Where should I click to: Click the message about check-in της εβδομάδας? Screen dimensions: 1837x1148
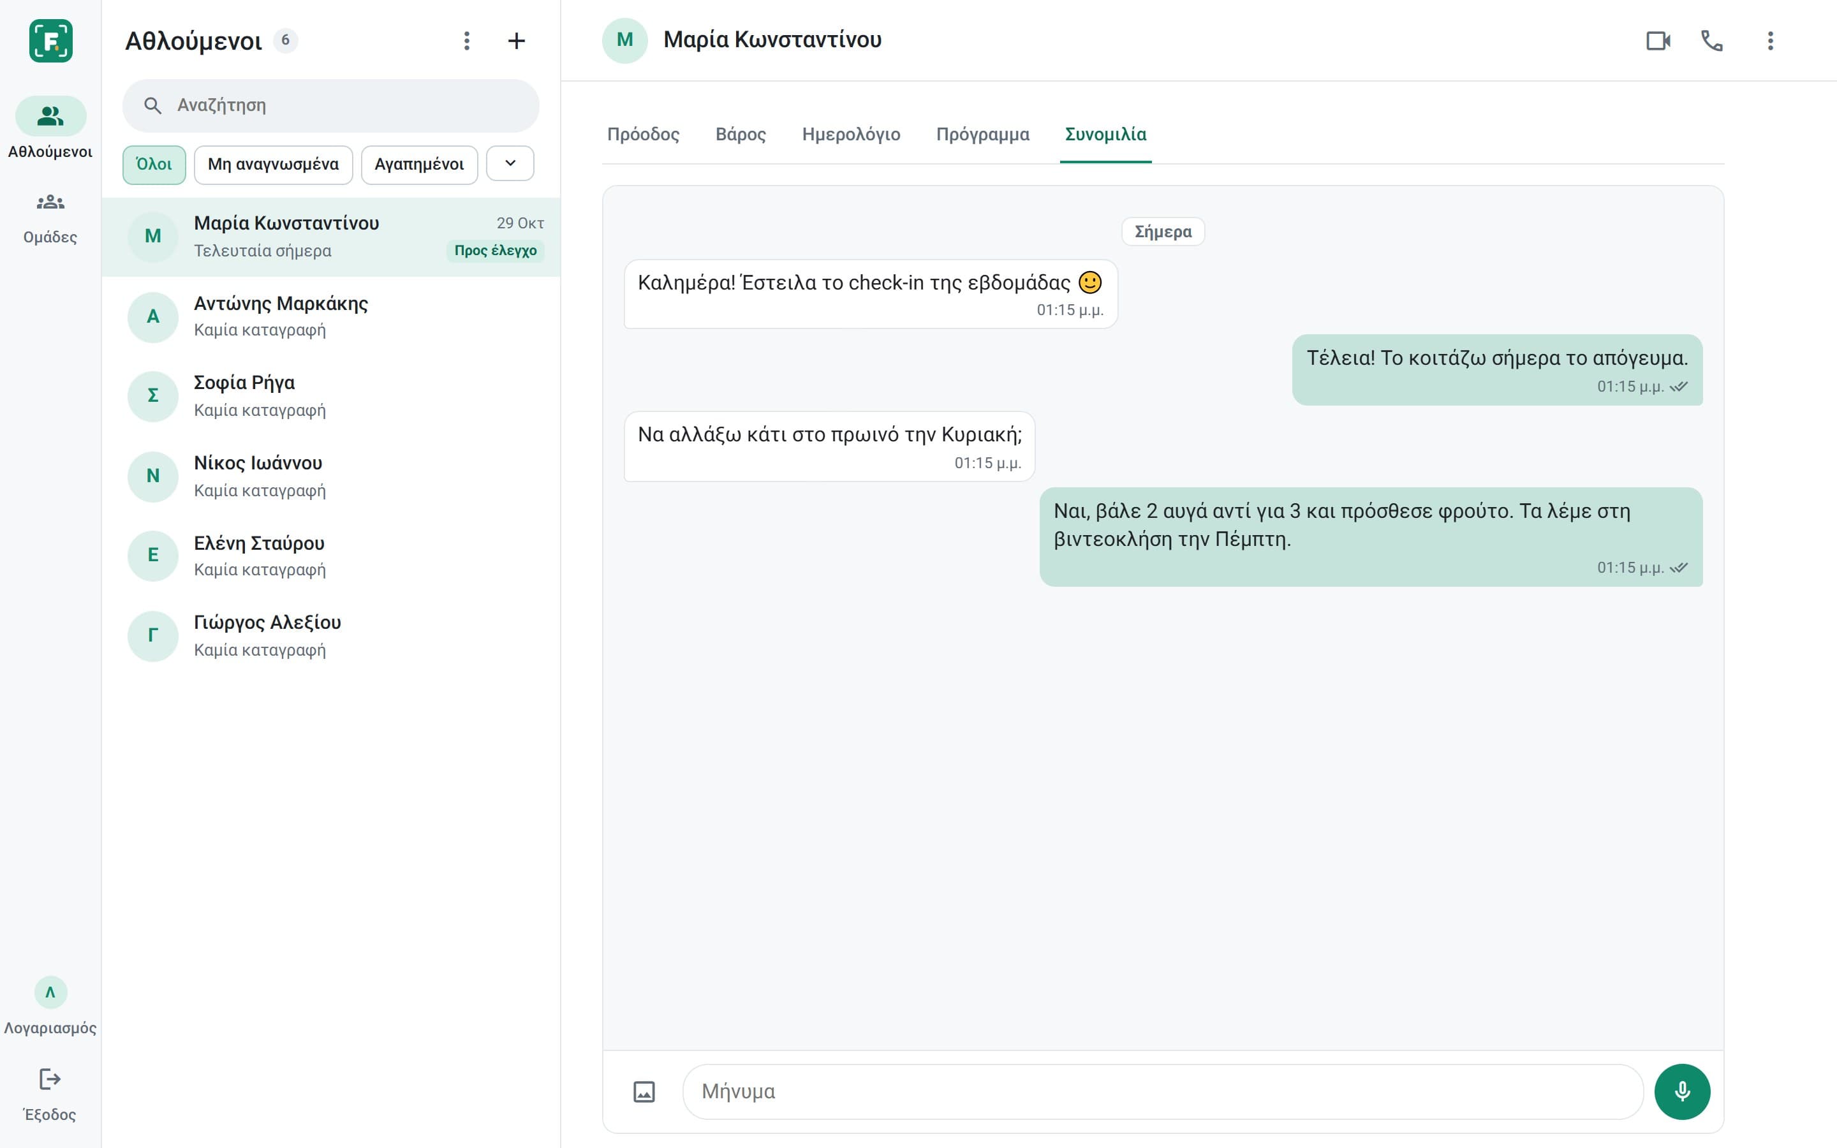[870, 295]
